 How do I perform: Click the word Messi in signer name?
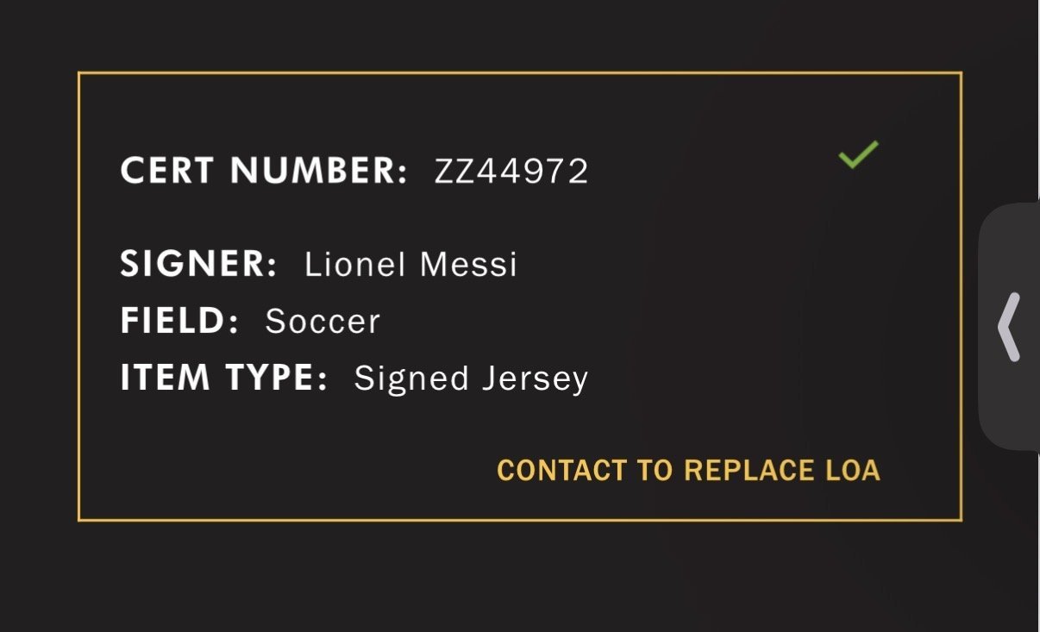coord(468,264)
